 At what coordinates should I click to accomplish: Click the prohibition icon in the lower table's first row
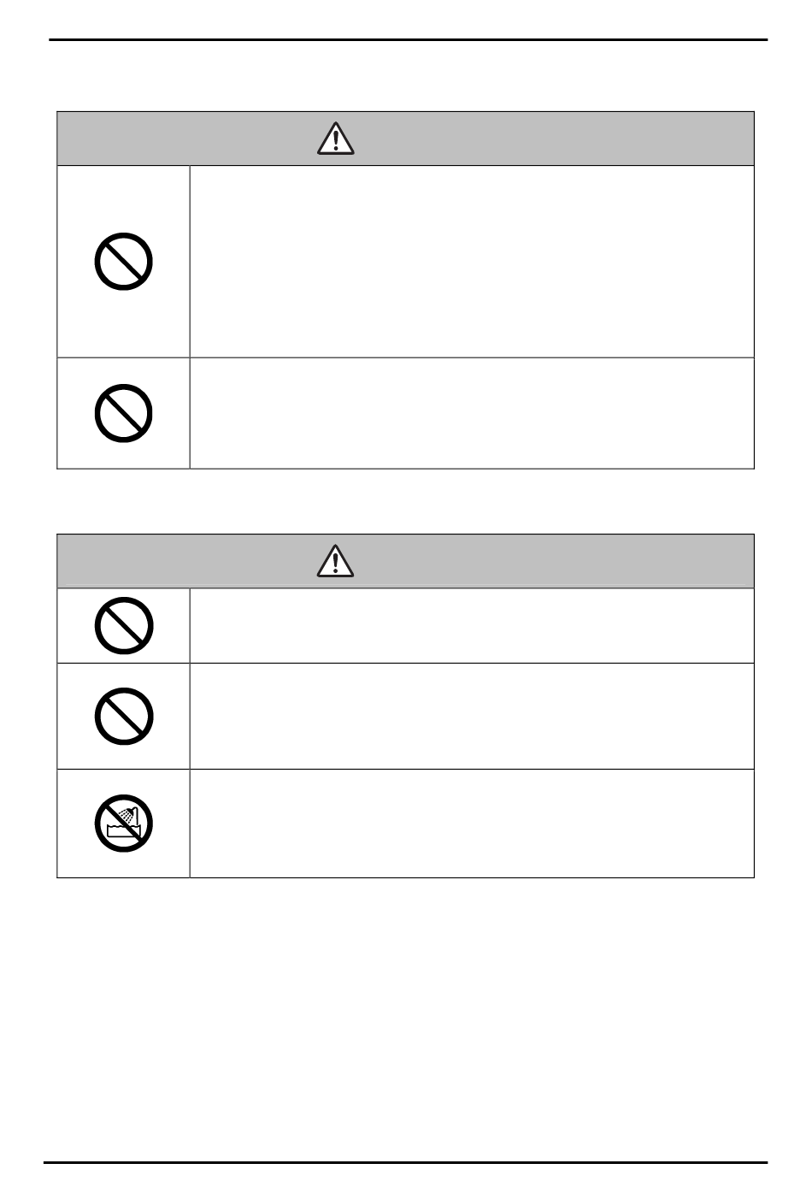123,626
